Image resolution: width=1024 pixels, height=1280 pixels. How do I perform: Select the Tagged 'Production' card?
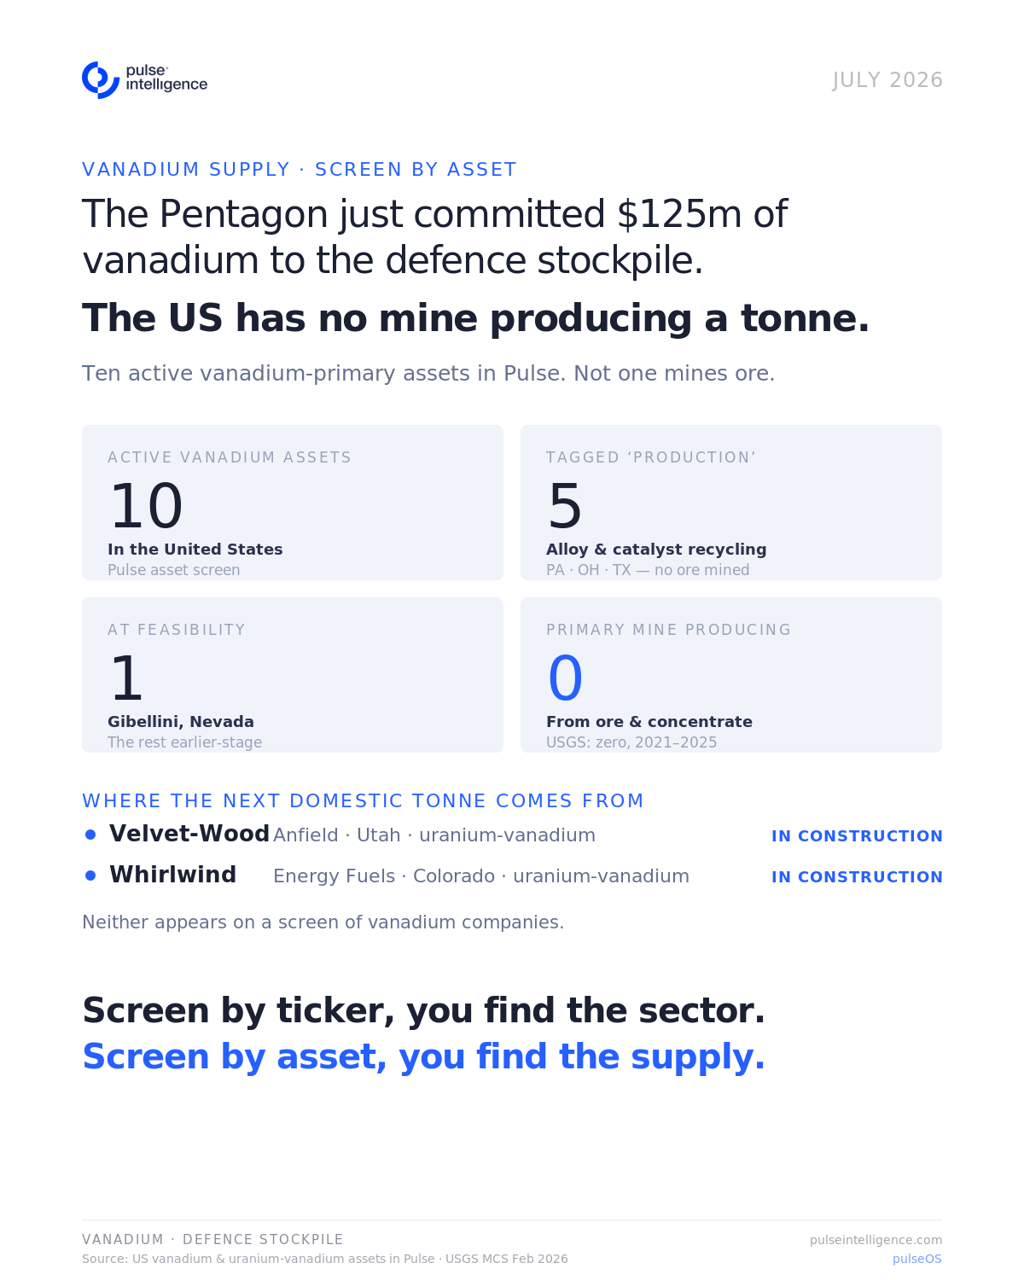coord(731,503)
